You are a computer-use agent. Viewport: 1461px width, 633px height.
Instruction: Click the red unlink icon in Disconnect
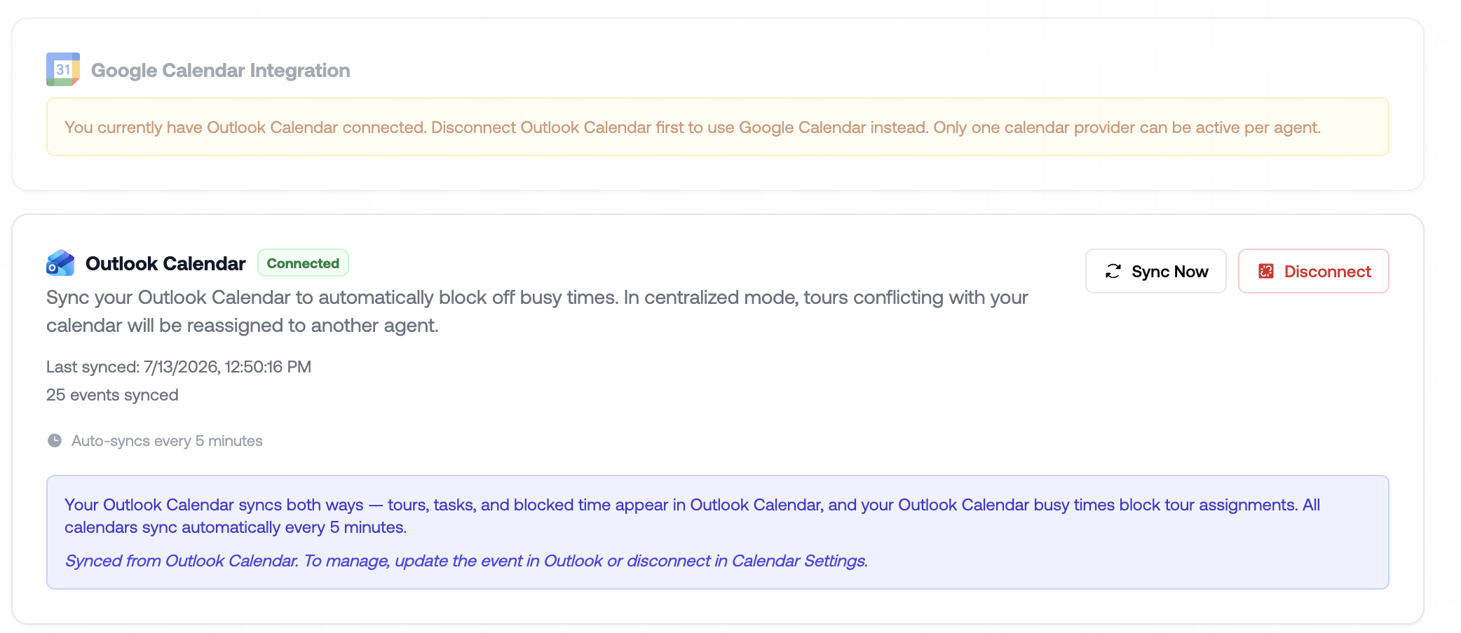click(1266, 271)
